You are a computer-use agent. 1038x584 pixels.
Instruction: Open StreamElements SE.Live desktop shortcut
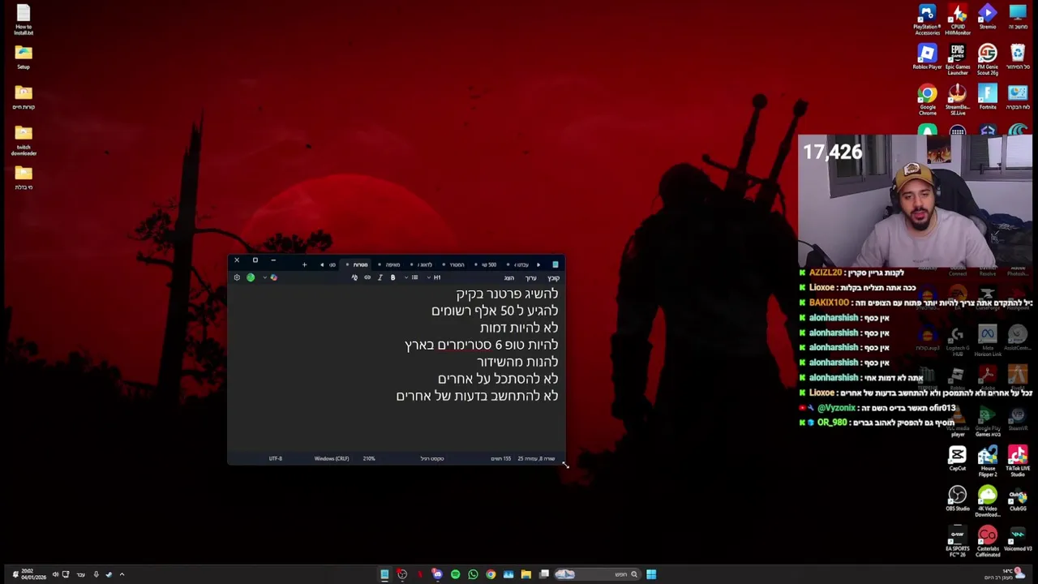[958, 100]
